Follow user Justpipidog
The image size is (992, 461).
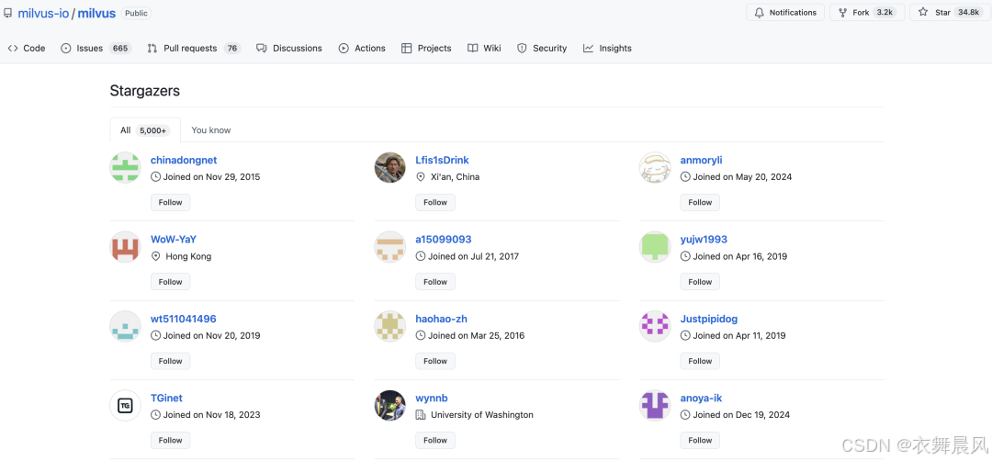pos(700,361)
